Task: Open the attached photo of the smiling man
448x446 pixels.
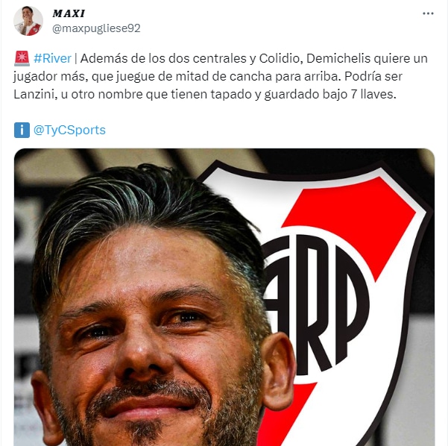Action: click(x=224, y=297)
